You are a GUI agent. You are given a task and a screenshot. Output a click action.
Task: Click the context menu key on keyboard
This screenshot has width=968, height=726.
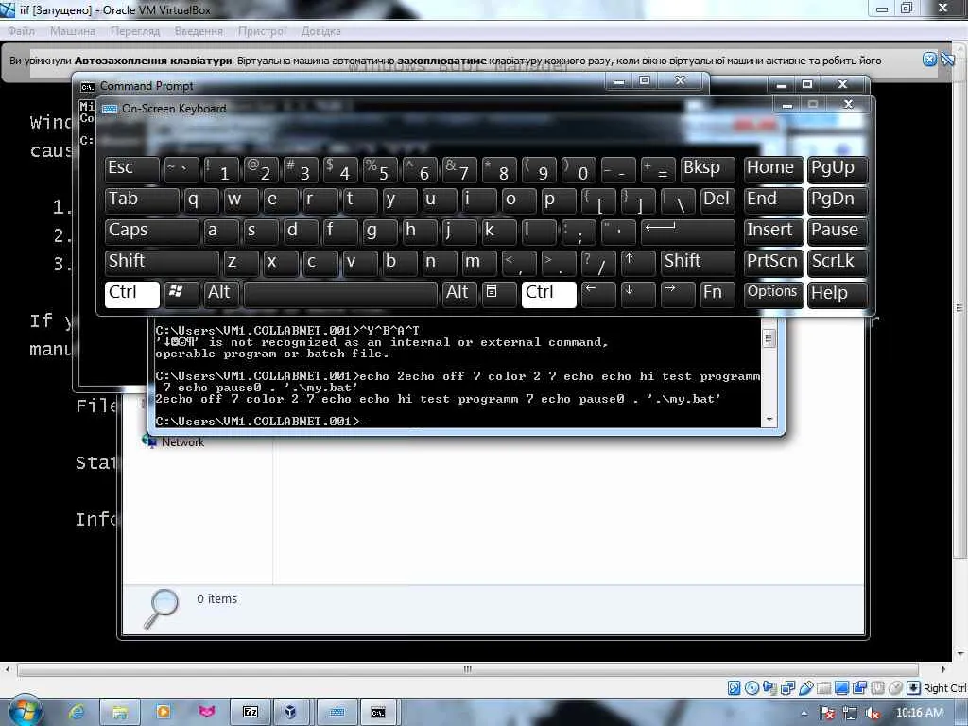[498, 294]
